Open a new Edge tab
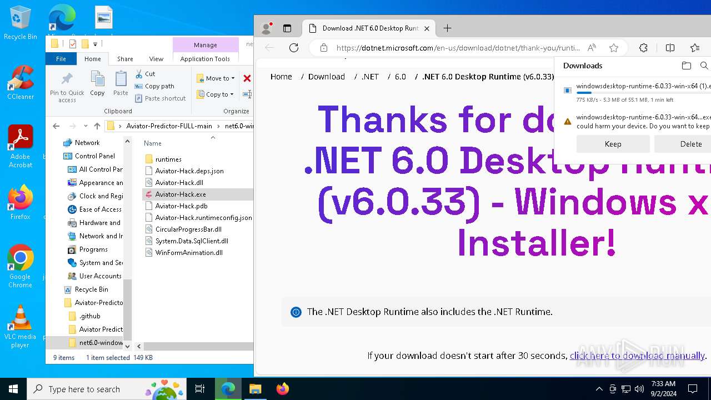Viewport: 711px width, 400px height. pyautogui.click(x=447, y=28)
